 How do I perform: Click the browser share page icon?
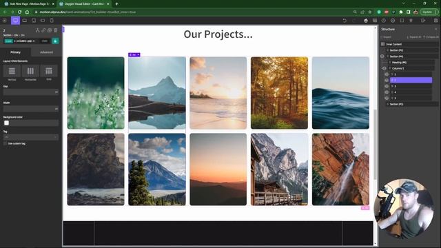click(362, 12)
